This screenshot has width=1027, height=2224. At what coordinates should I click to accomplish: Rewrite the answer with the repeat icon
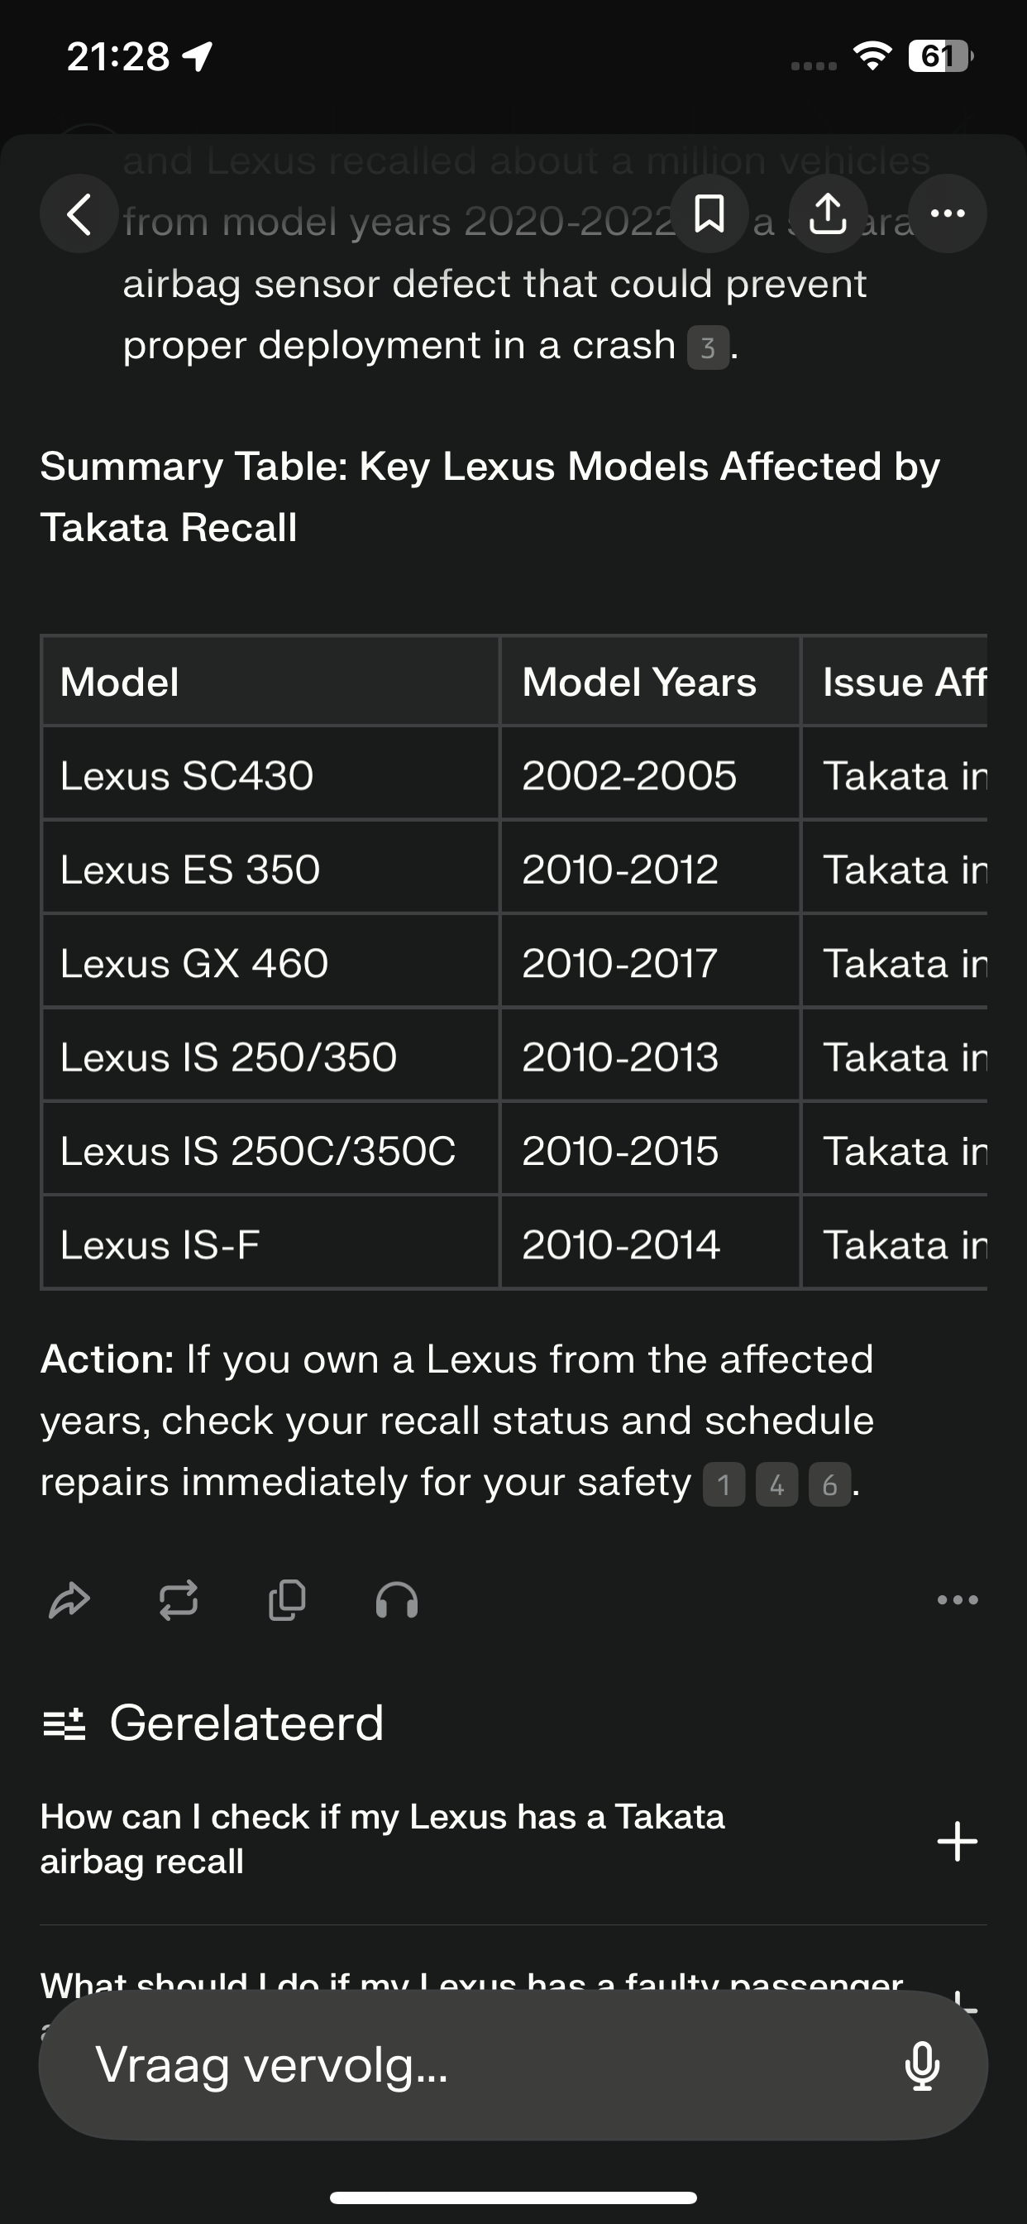point(179,1601)
